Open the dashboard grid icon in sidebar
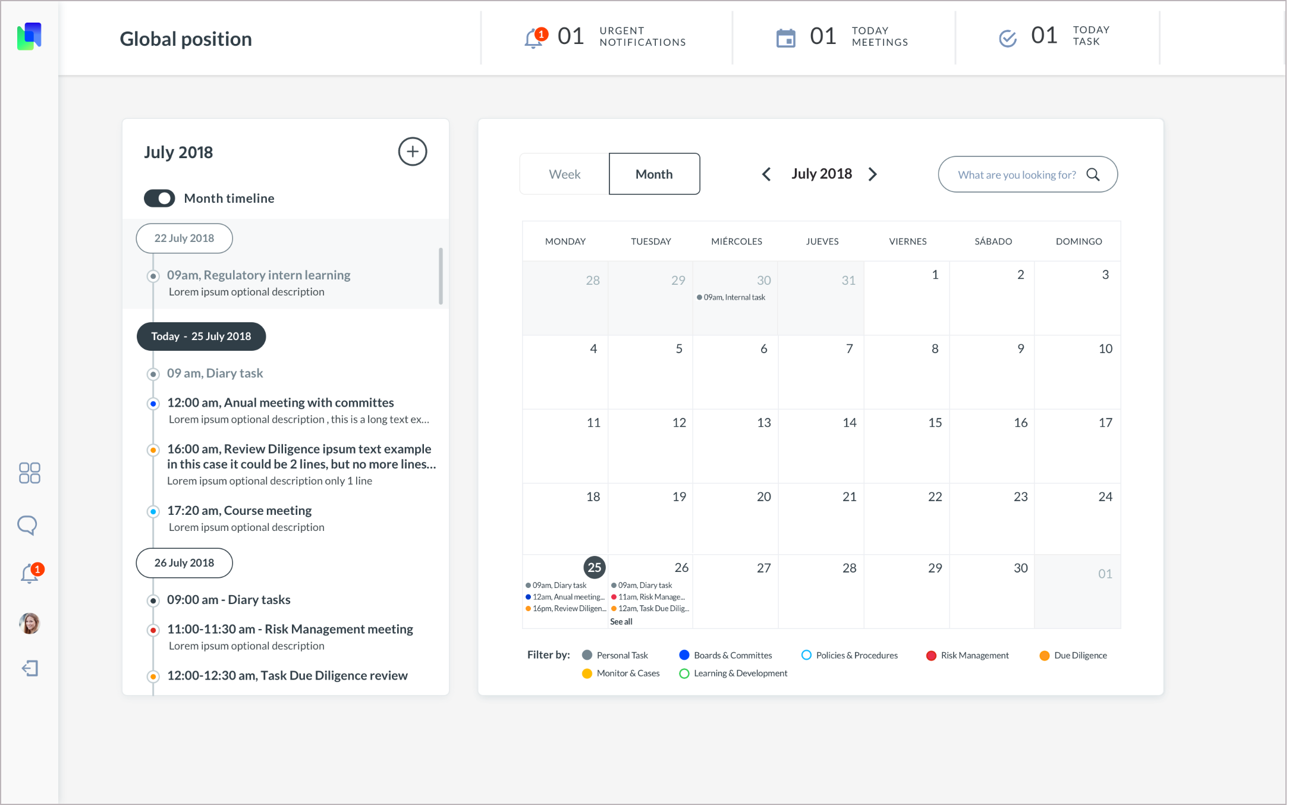This screenshot has height=805, width=1289. tap(29, 473)
